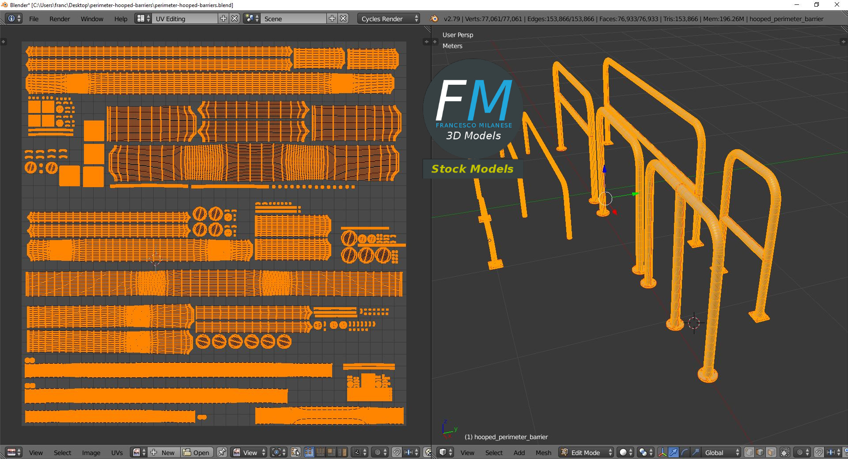Open UV editor type selector

tap(14, 452)
